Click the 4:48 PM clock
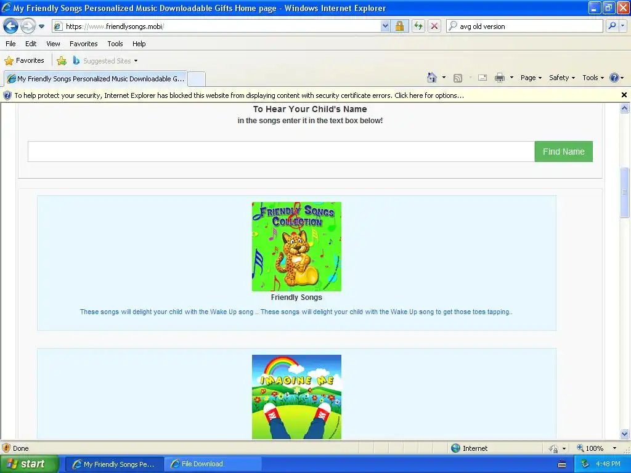Image resolution: width=631 pixels, height=473 pixels. [608, 464]
